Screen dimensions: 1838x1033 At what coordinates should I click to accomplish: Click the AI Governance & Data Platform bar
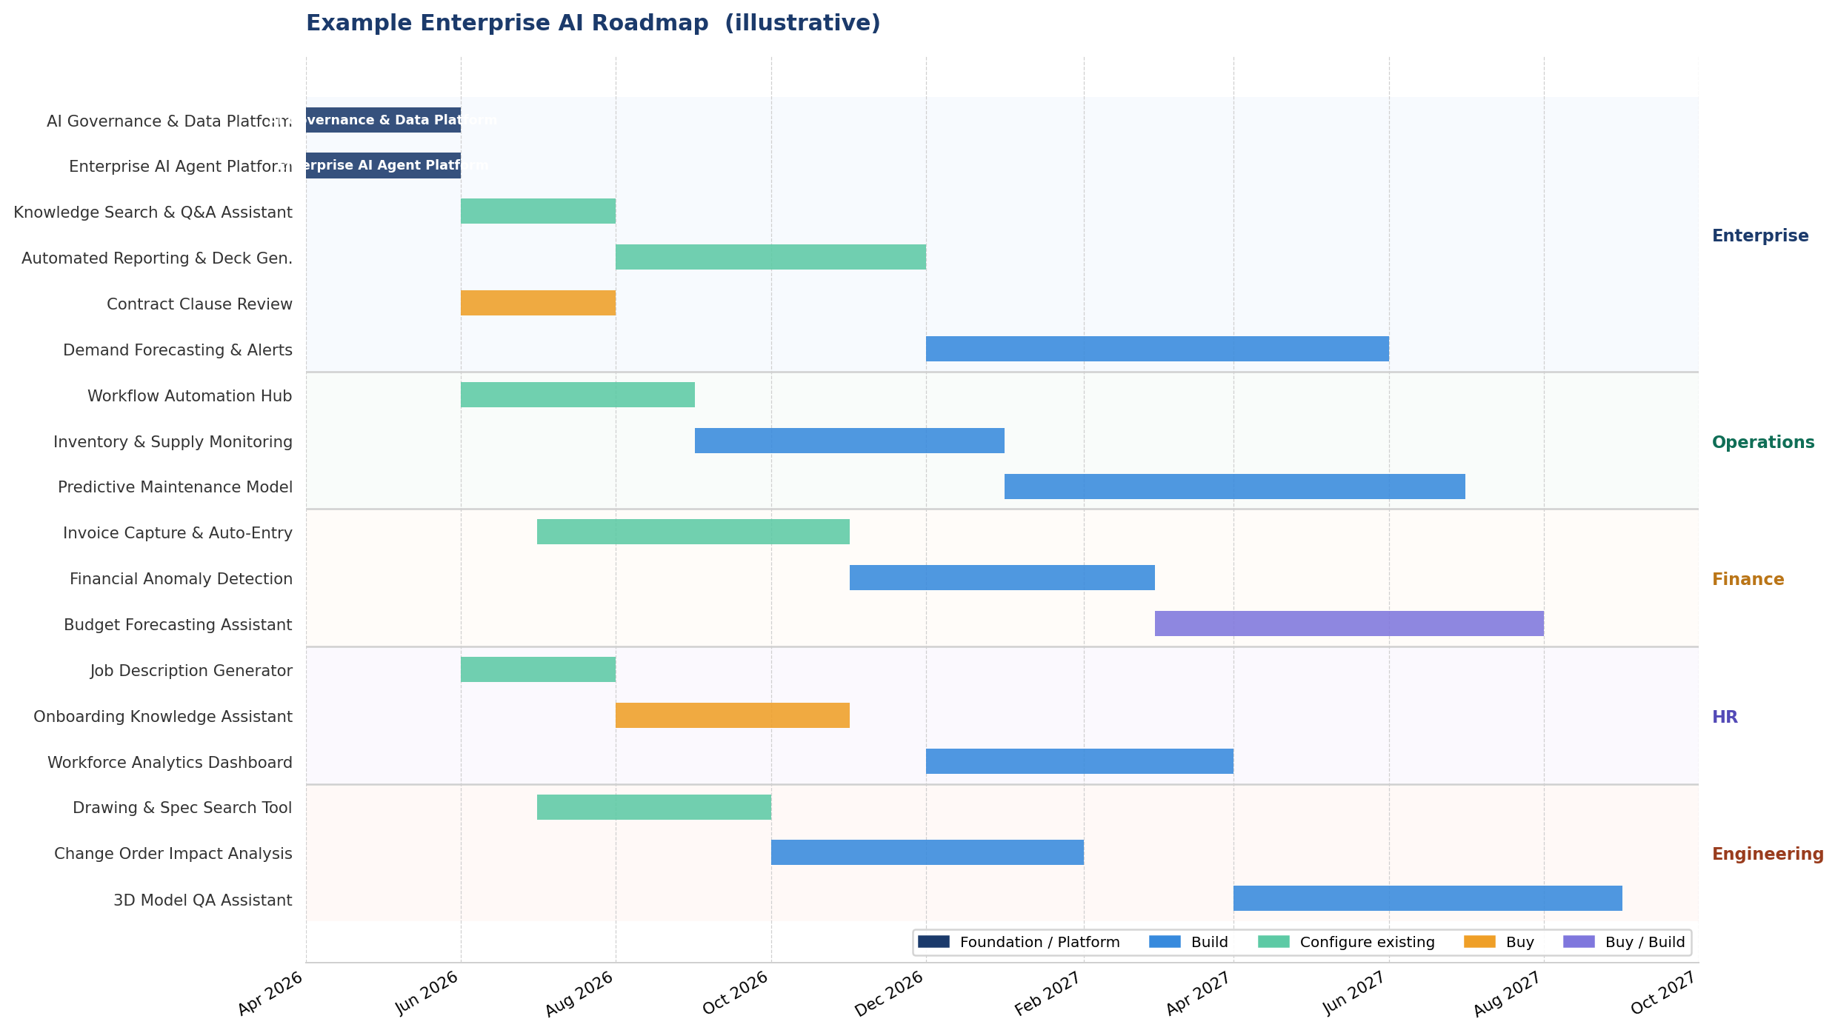pyautogui.click(x=383, y=120)
